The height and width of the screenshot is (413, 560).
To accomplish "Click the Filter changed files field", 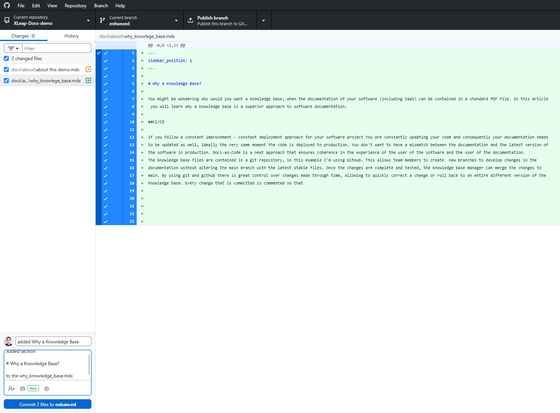I will tap(57, 48).
